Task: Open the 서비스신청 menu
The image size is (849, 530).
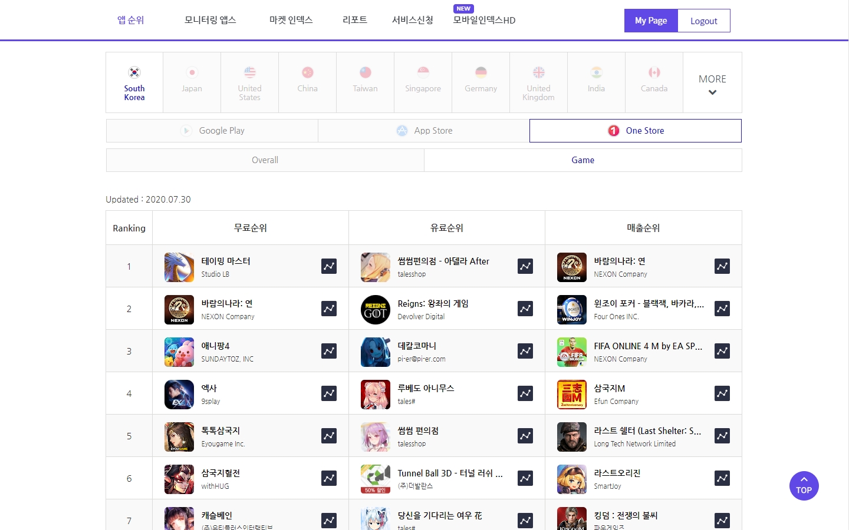Action: click(412, 20)
